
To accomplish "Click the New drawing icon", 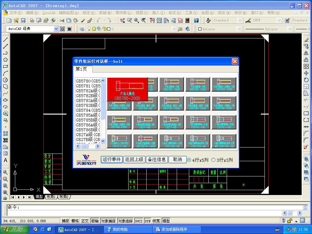I will tap(9, 20).
